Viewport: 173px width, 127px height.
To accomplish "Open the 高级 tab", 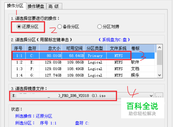I will [x=54, y=6].
